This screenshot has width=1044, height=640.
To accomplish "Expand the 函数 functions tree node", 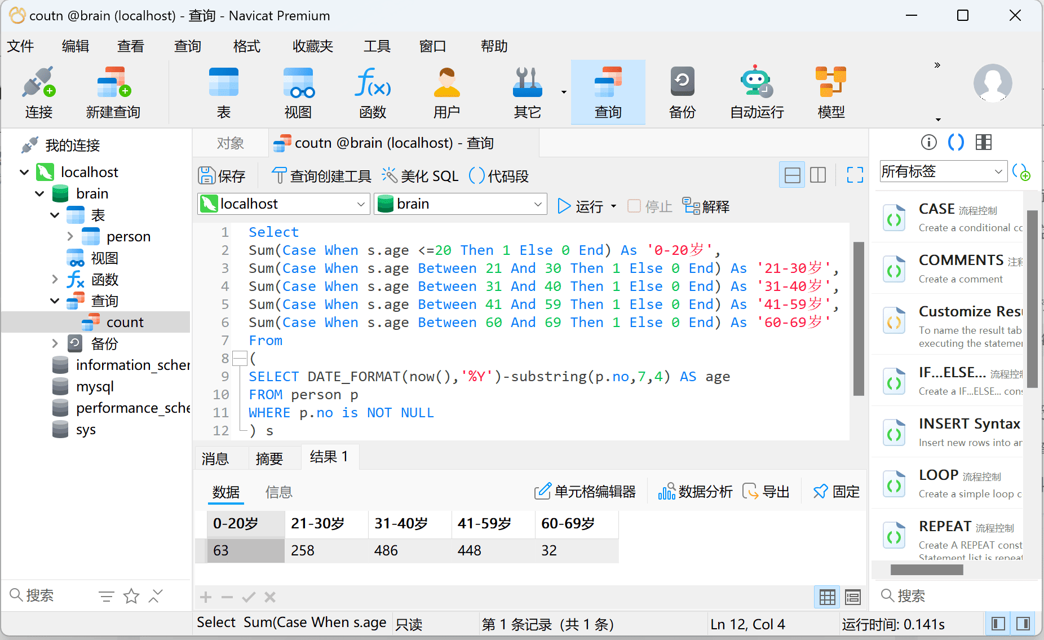I will click(x=55, y=279).
